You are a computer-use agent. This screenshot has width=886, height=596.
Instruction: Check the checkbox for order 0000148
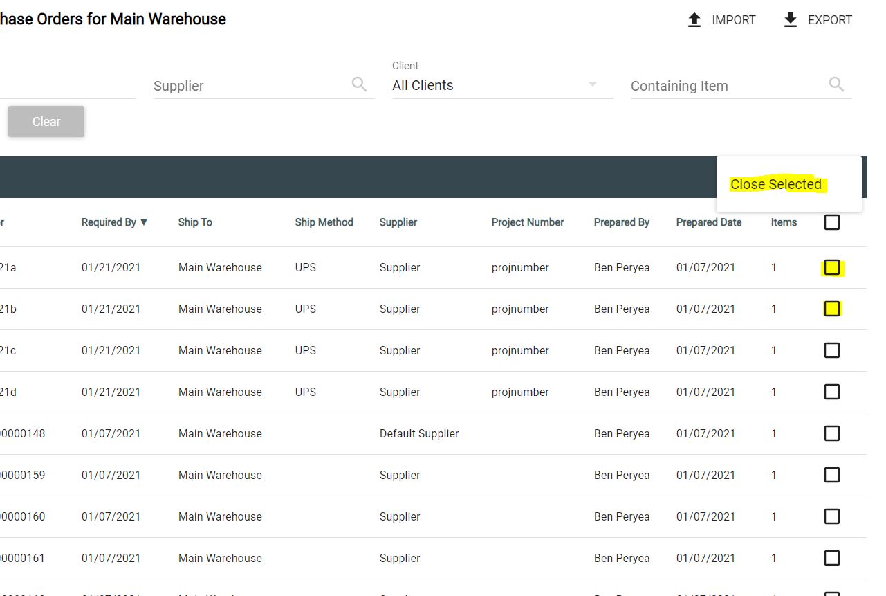(831, 433)
